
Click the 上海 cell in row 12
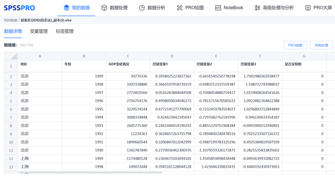pyautogui.click(x=40, y=158)
